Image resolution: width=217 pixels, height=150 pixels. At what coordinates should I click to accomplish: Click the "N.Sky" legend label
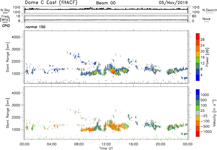pyautogui.click(x=5, y=10)
